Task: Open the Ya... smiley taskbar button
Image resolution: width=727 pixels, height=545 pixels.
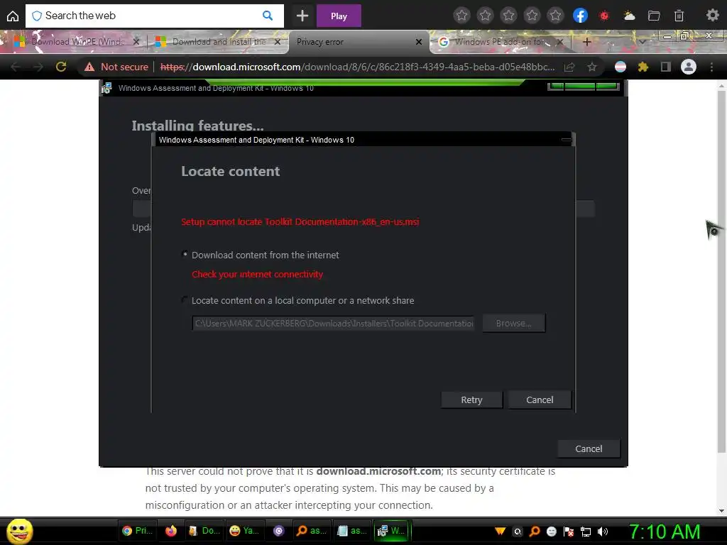Action: [245, 531]
